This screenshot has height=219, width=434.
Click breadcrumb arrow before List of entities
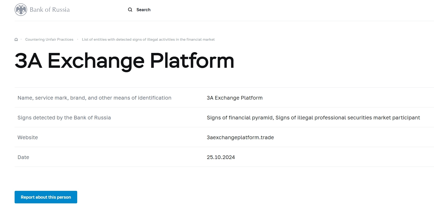[x=78, y=39]
